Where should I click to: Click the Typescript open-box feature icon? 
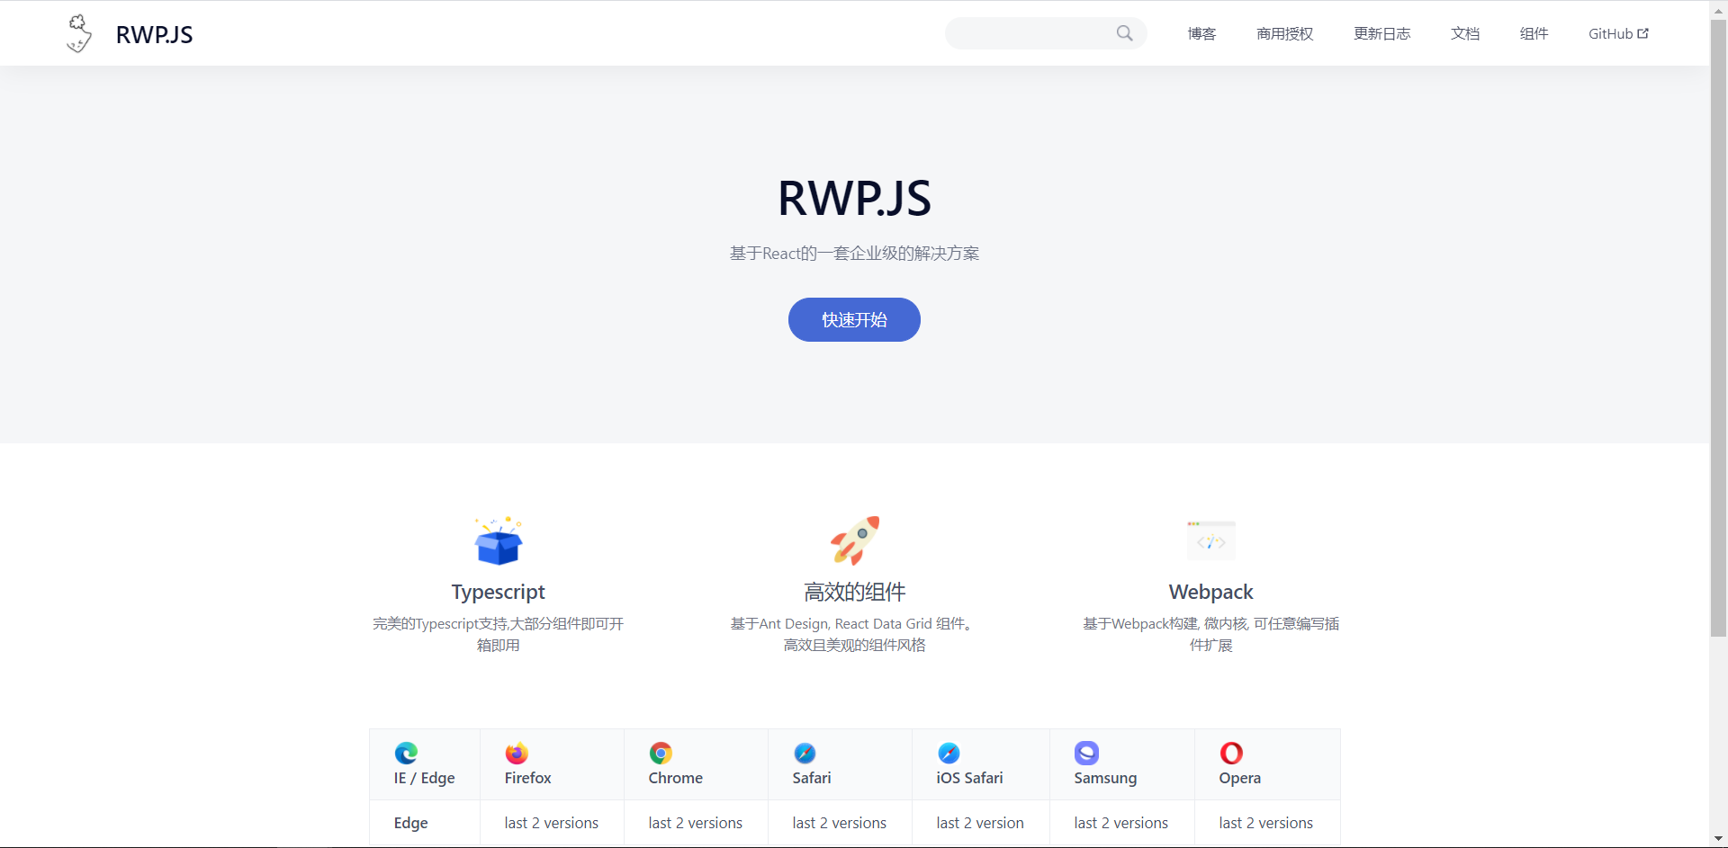click(x=498, y=540)
